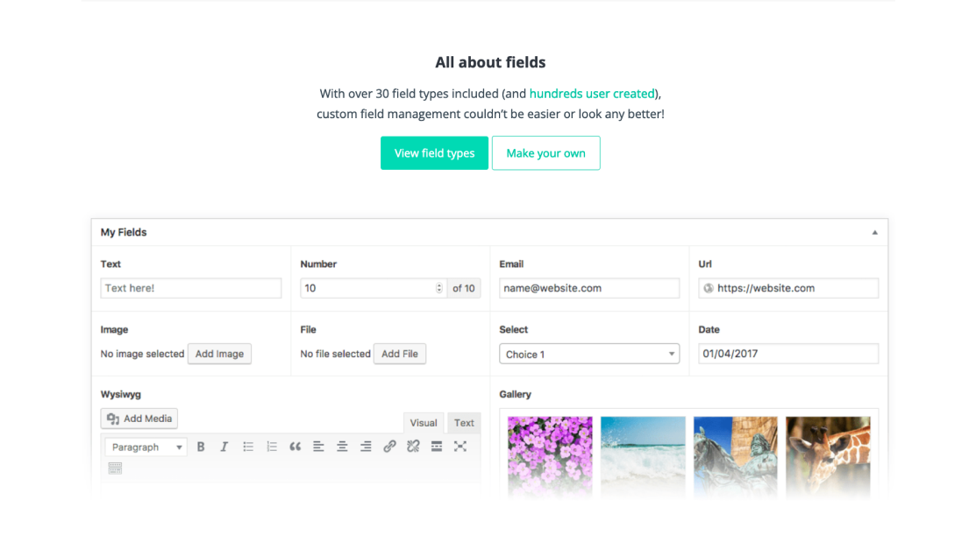Open the hundreds user created link
The image size is (976, 549).
pos(591,93)
